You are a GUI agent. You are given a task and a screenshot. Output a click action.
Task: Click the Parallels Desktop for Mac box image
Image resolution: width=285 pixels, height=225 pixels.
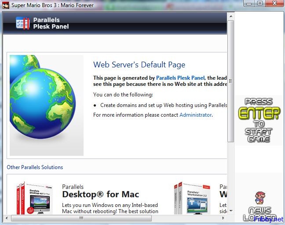pyautogui.click(x=35, y=198)
